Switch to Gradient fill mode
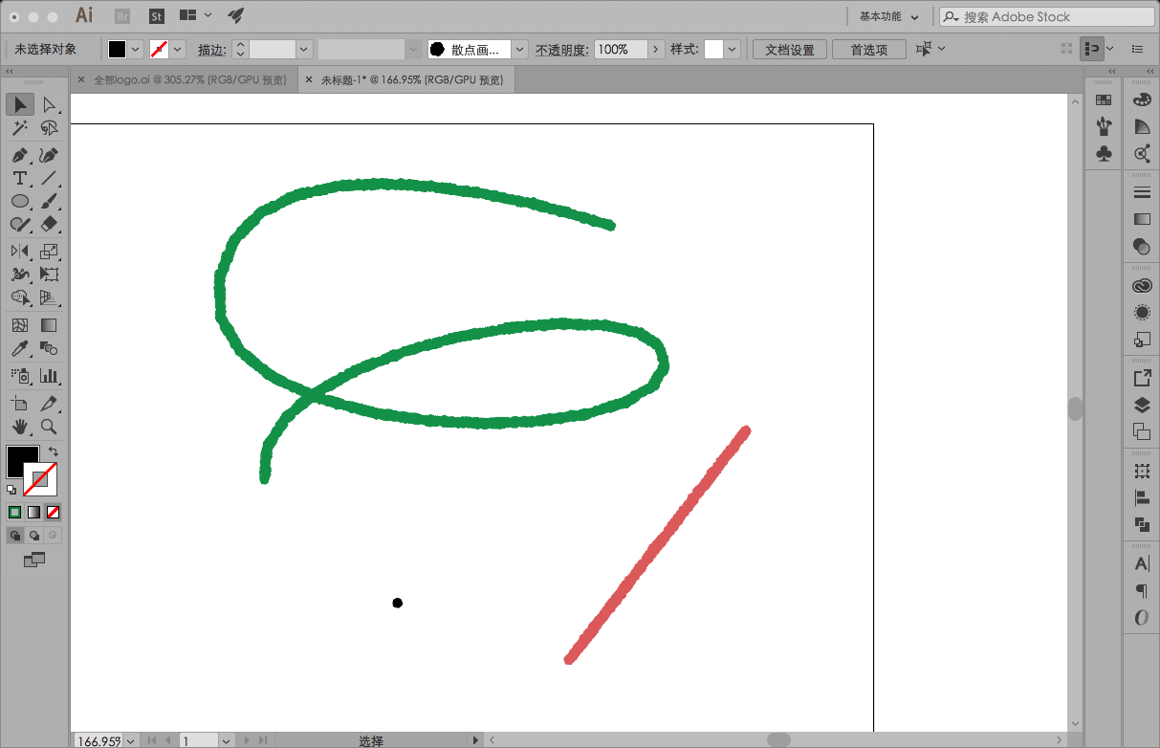The width and height of the screenshot is (1160, 748). tap(34, 513)
